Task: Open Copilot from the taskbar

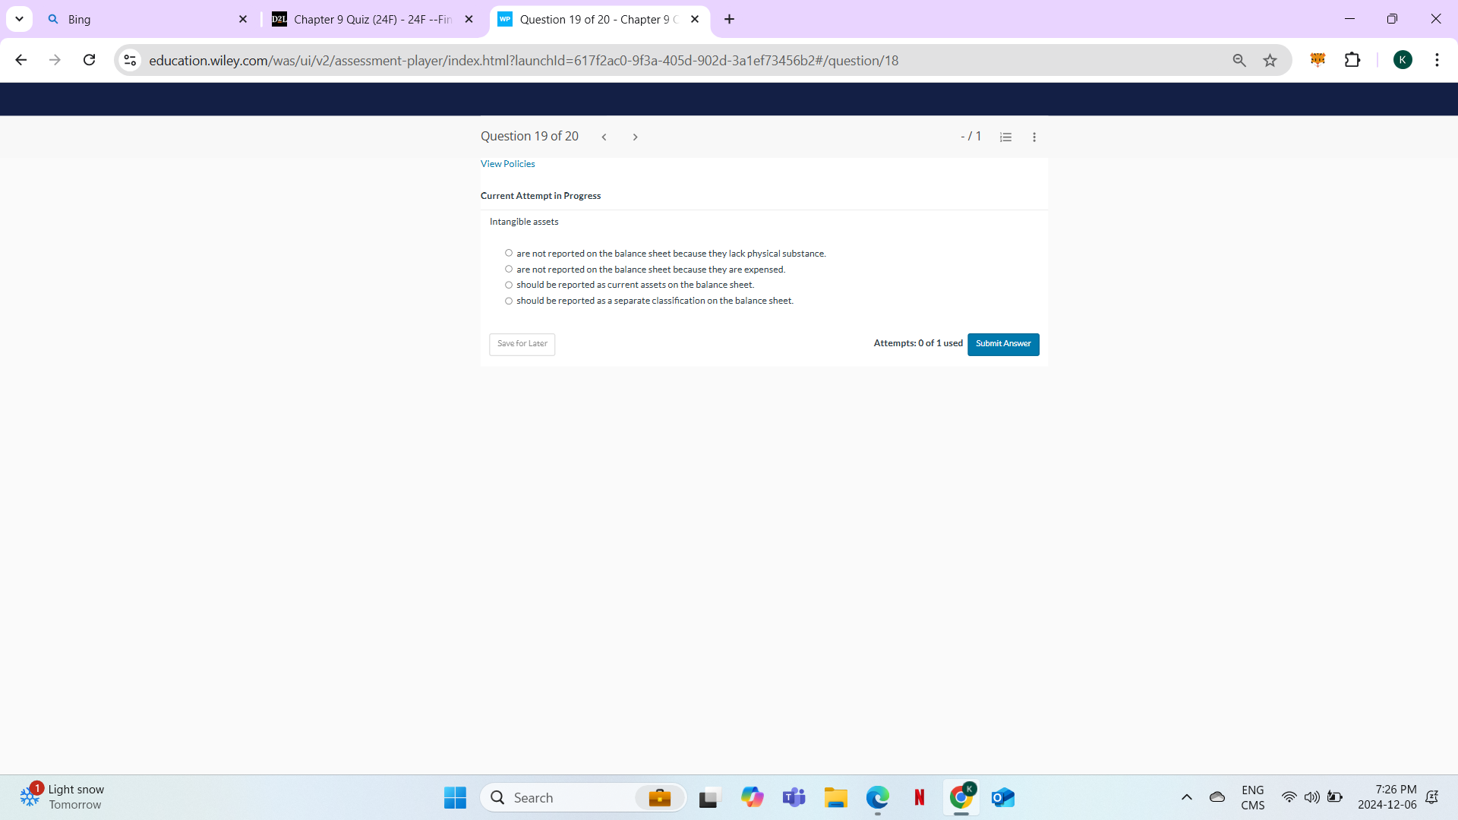Action: coord(752,797)
